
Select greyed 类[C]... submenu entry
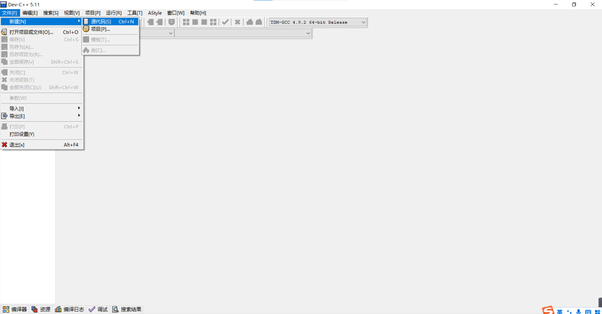(111, 50)
